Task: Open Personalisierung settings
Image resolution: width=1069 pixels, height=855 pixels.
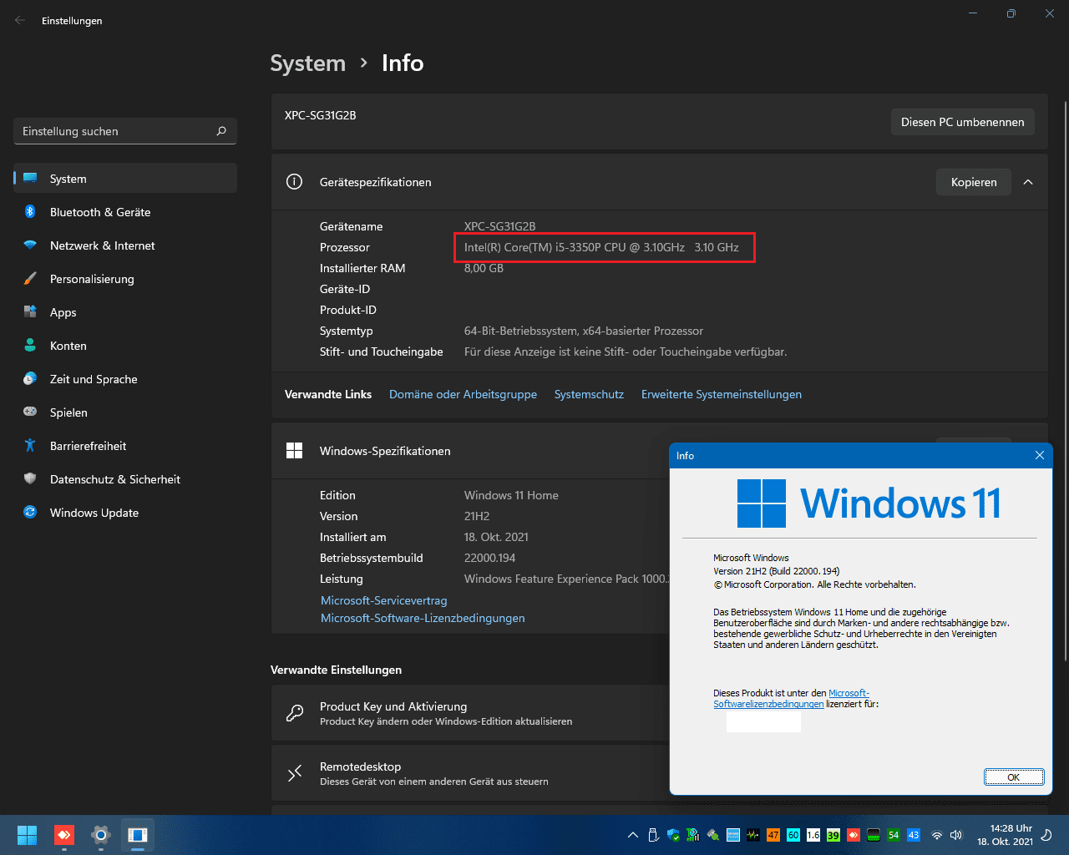Action: pos(125,279)
